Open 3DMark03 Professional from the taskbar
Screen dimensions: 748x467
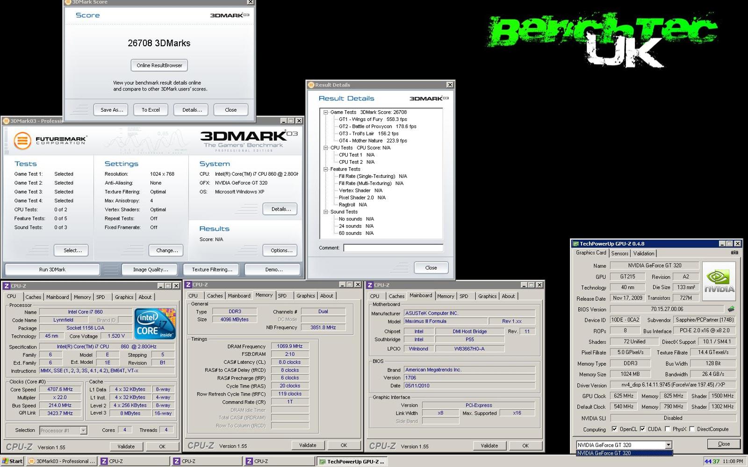click(x=62, y=461)
